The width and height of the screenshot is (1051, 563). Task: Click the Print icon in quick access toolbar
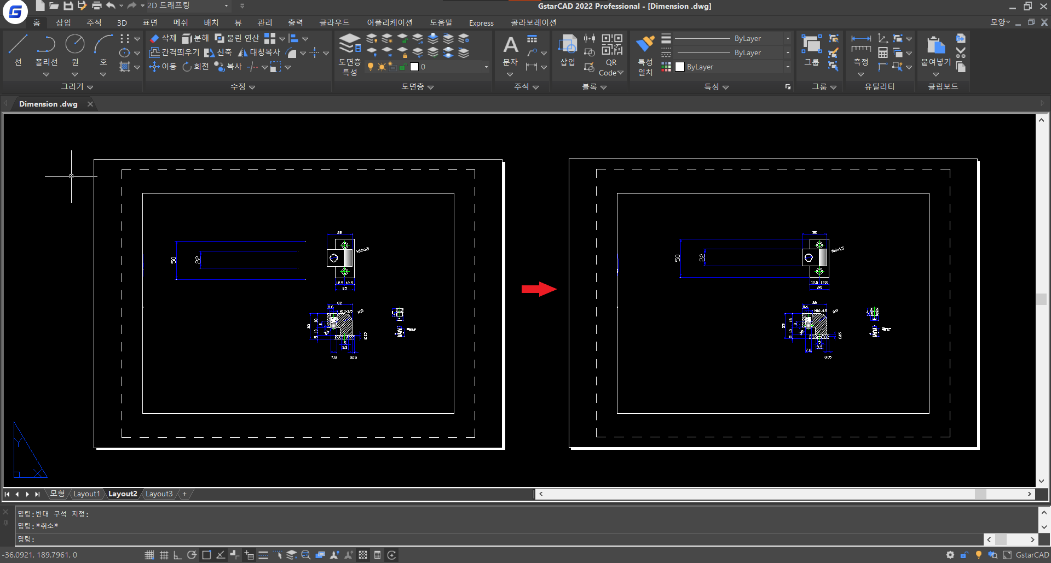coord(97,5)
